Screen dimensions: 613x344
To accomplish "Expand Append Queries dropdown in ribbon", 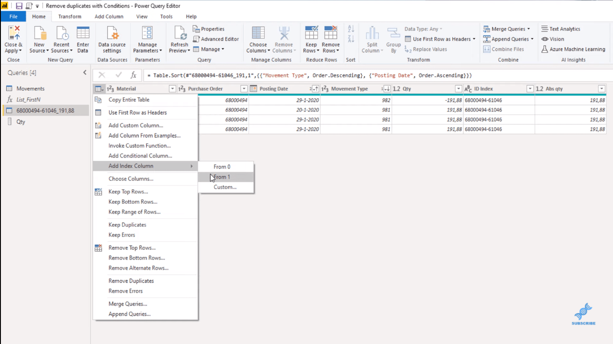I will click(x=532, y=39).
